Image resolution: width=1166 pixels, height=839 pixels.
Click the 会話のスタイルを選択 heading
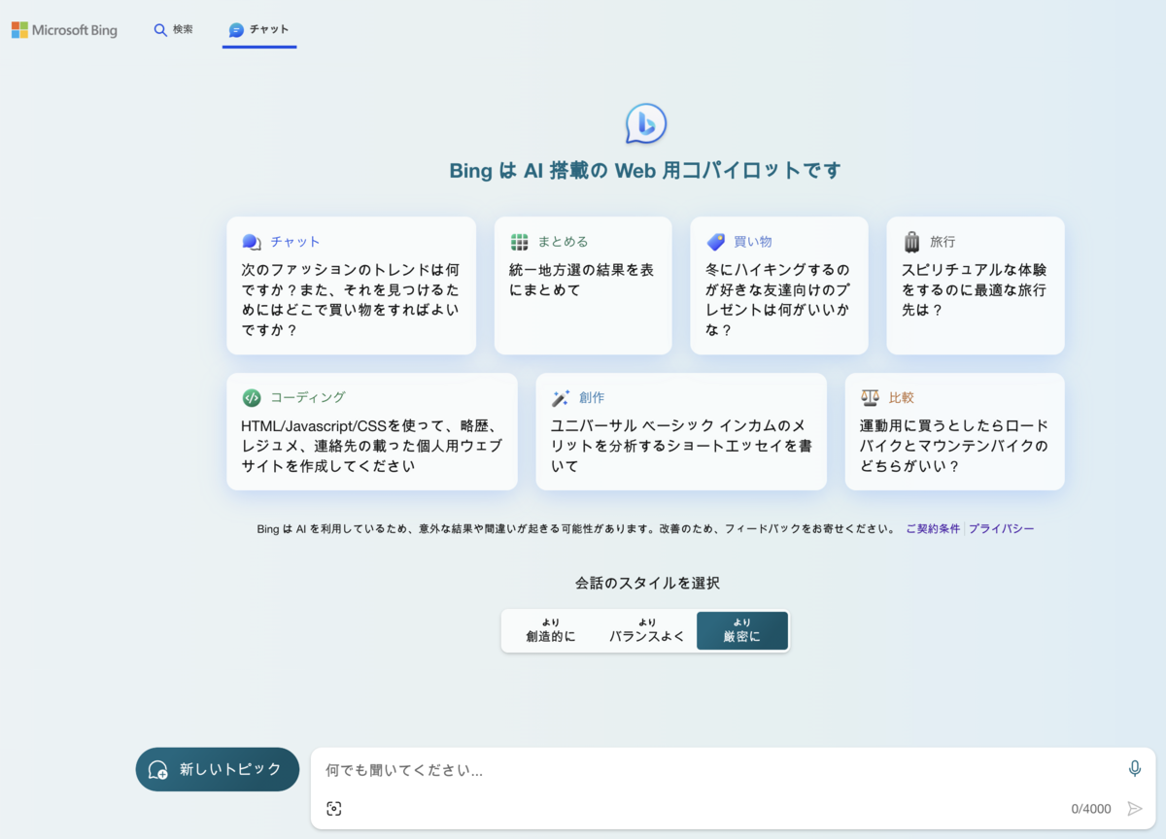tap(647, 584)
